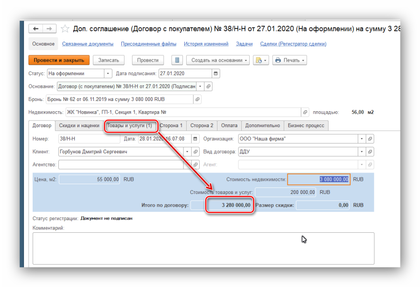Click the forward navigation arrow

[x=49, y=29]
